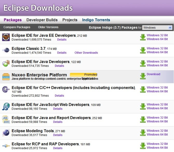Open the Indigo Torrents tab
The width and height of the screenshot is (174, 152).
coord(96,20)
